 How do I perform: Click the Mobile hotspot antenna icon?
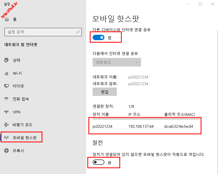tap(7, 138)
